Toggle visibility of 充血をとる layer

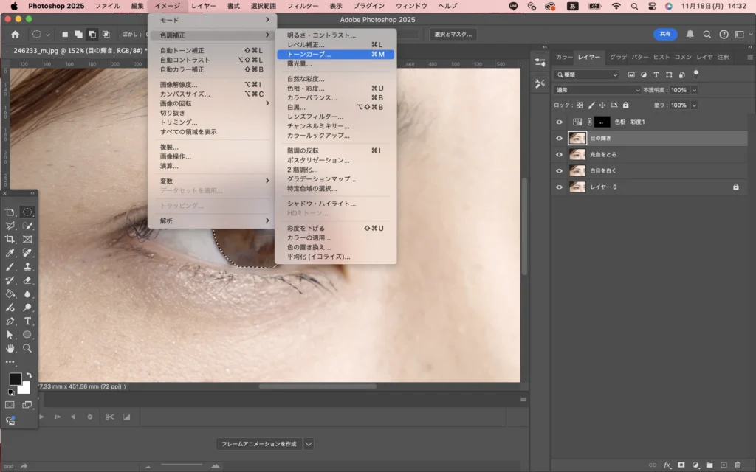pyautogui.click(x=559, y=155)
